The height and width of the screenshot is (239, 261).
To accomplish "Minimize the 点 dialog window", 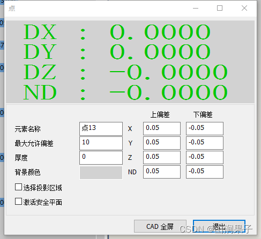I will [196, 8].
